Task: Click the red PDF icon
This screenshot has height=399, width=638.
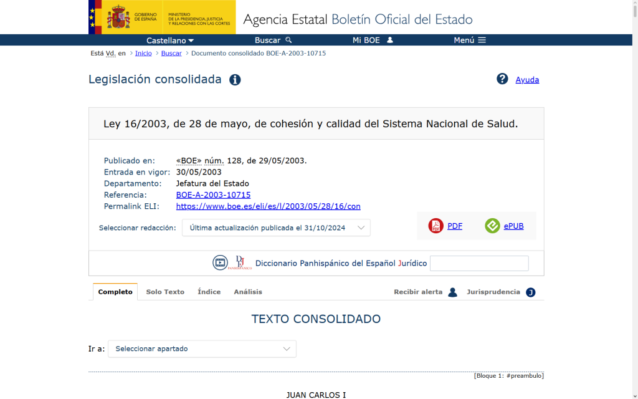Action: [436, 226]
